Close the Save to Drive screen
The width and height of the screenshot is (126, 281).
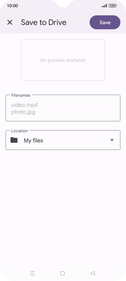point(10,23)
